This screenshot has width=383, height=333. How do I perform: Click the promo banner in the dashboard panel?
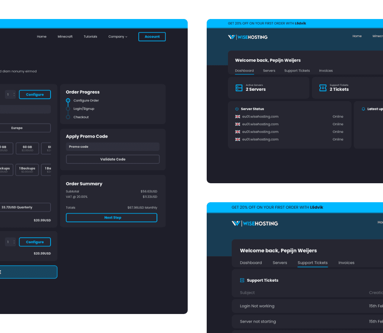pos(295,24)
